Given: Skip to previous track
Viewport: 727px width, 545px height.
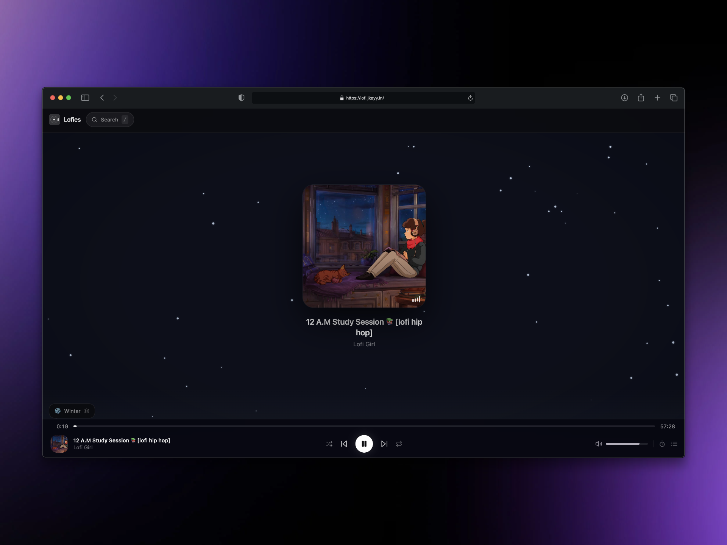Looking at the screenshot, I should (344, 444).
